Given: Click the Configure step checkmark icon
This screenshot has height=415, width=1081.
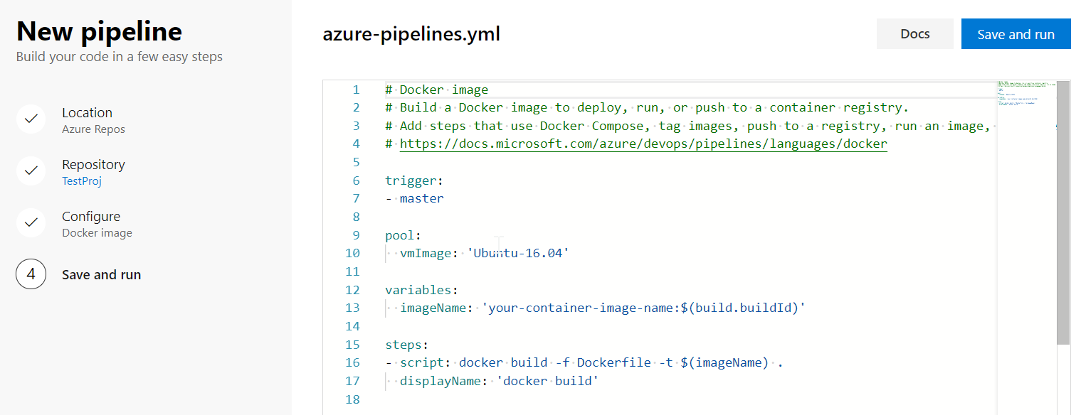Looking at the screenshot, I should click(31, 223).
